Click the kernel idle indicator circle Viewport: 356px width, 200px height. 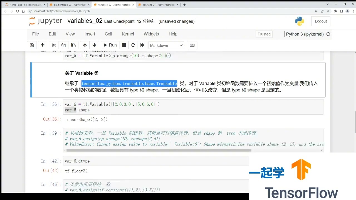coord(328,34)
